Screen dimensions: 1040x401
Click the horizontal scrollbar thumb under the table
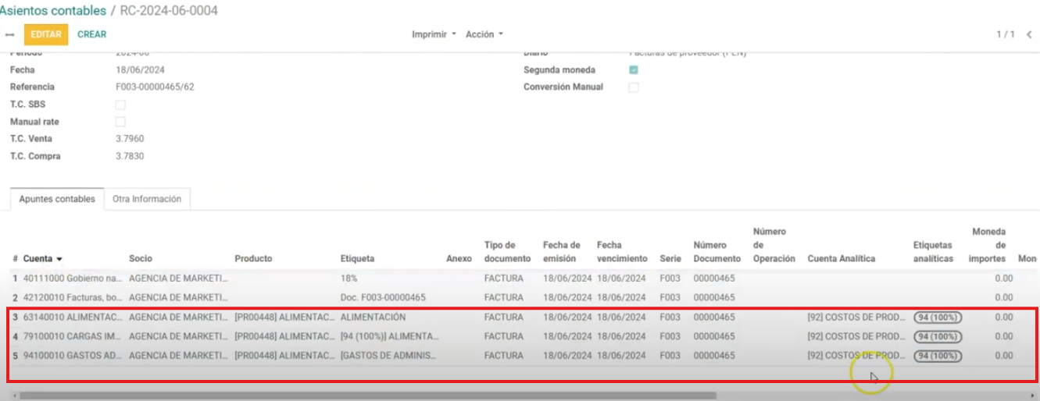coord(367,396)
